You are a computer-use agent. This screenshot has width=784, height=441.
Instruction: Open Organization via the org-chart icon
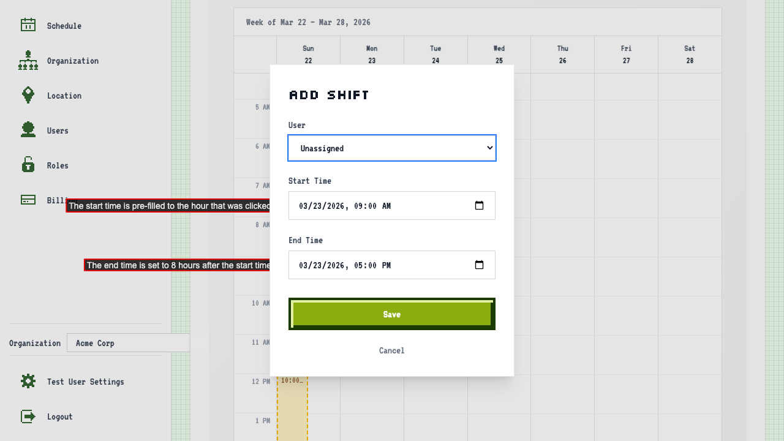pyautogui.click(x=28, y=60)
